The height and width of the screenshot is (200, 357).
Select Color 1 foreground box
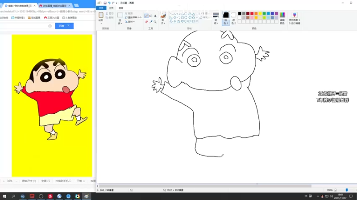226,18
